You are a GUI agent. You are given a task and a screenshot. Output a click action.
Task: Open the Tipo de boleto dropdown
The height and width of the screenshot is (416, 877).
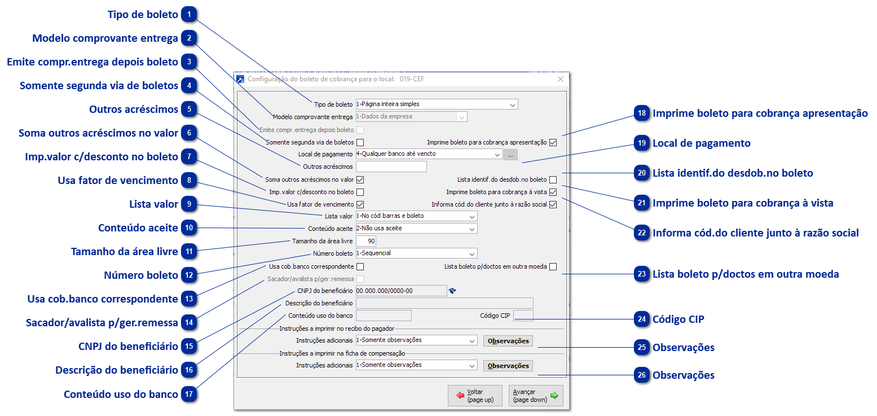pos(512,104)
